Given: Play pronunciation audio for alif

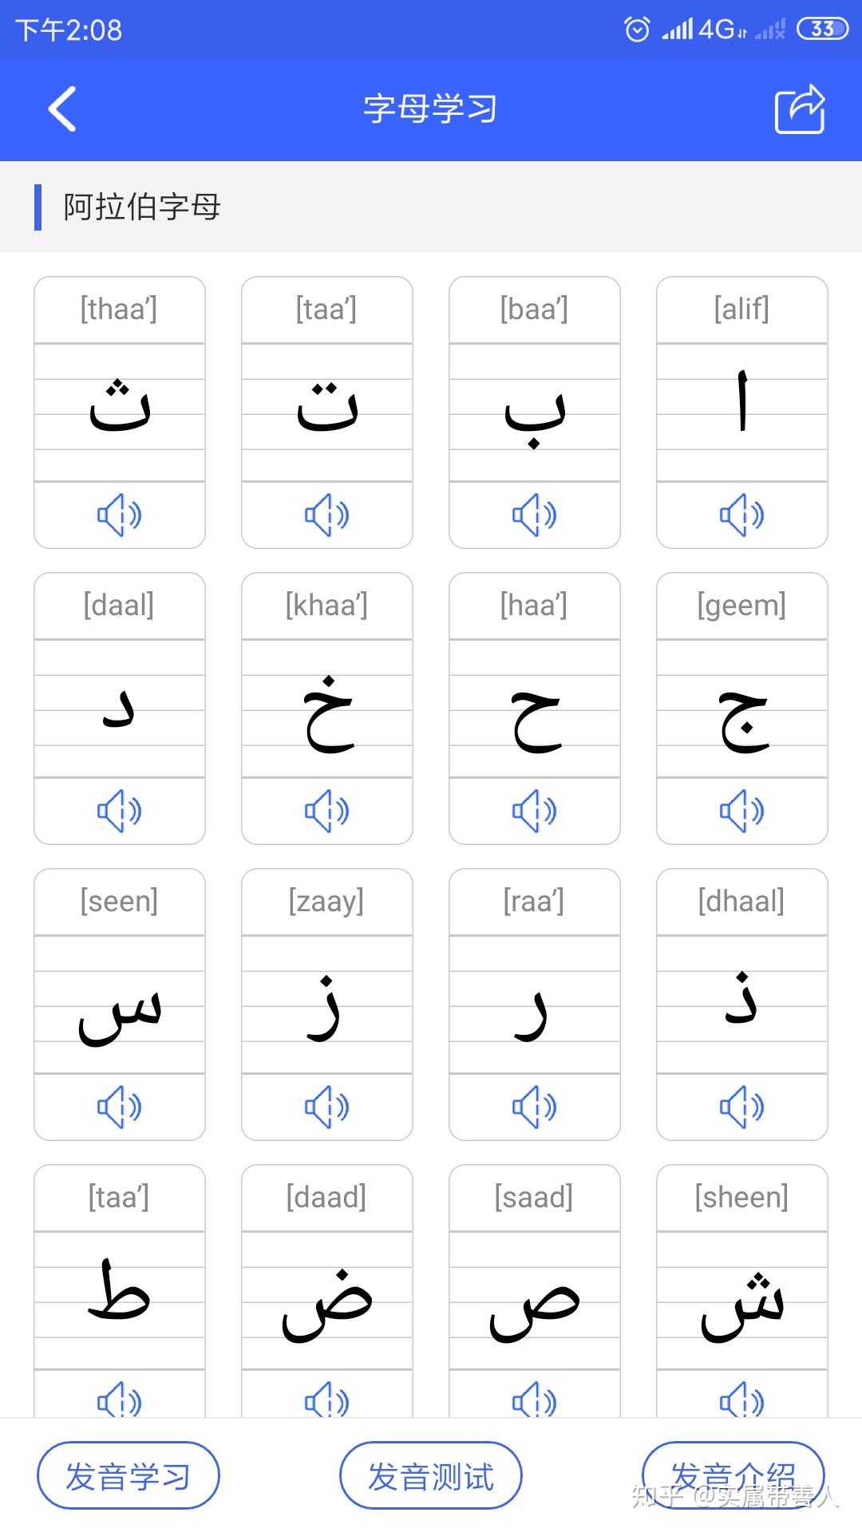Looking at the screenshot, I should coord(741,515).
